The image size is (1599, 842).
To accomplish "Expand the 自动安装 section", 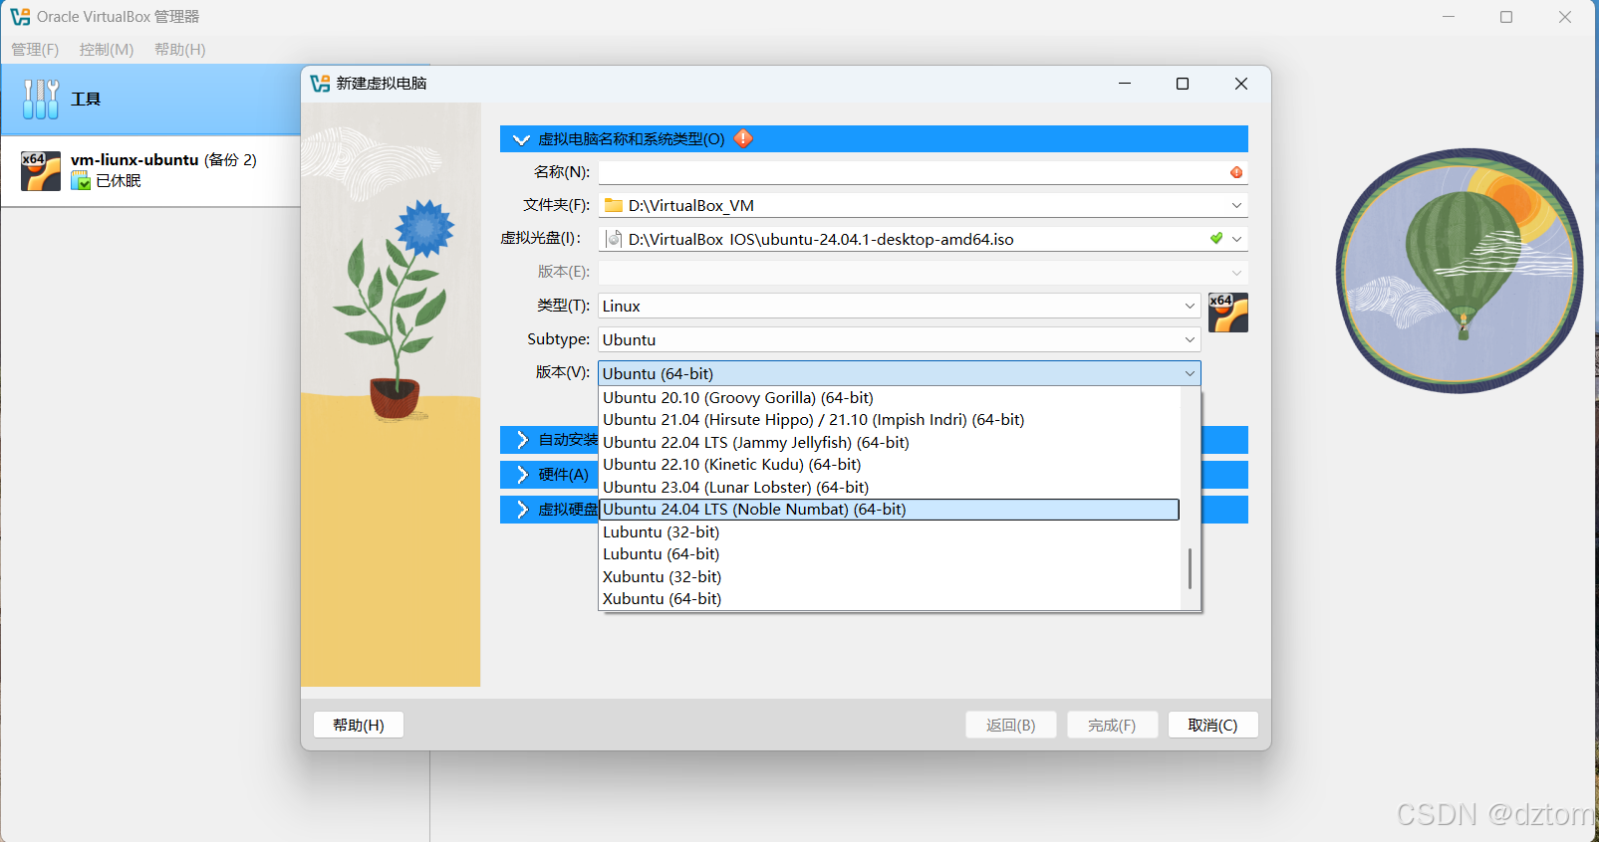I will click(x=522, y=440).
